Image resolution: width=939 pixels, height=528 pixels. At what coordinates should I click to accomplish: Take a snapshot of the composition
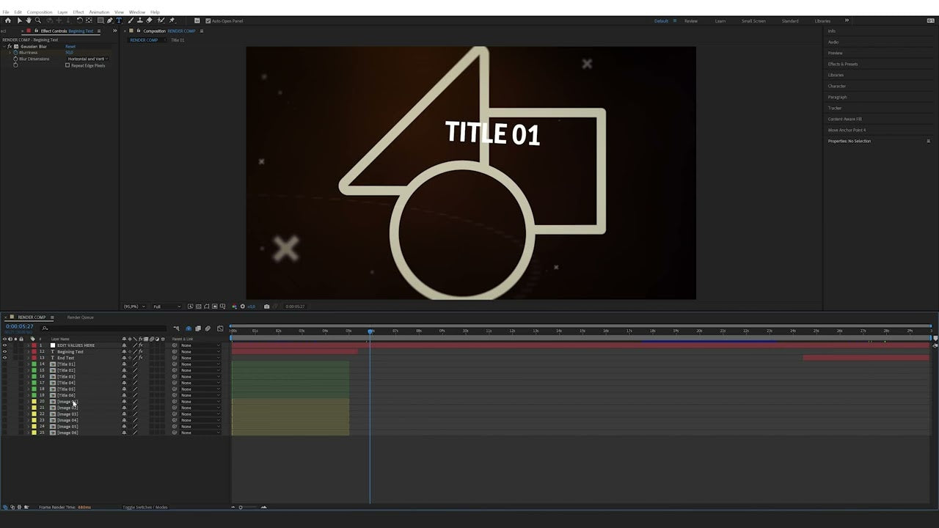(266, 306)
